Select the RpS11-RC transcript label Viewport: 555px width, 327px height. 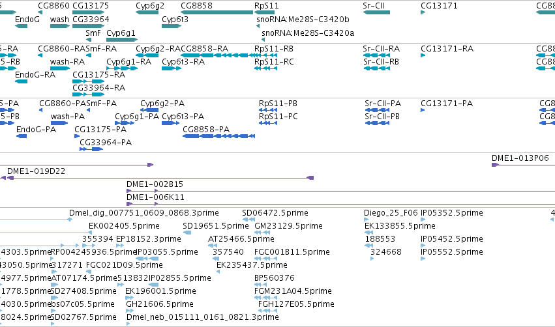coord(274,63)
